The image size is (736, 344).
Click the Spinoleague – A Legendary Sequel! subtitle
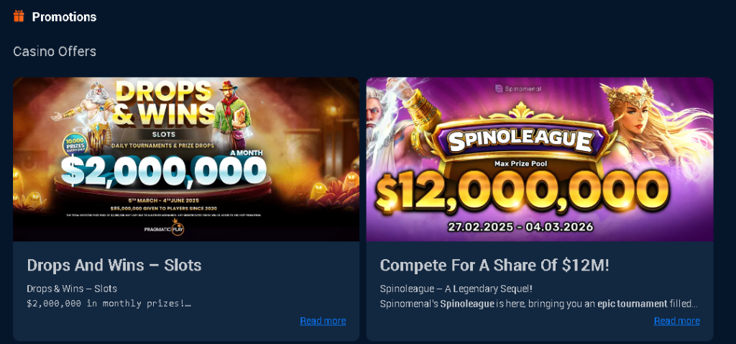[456, 289]
